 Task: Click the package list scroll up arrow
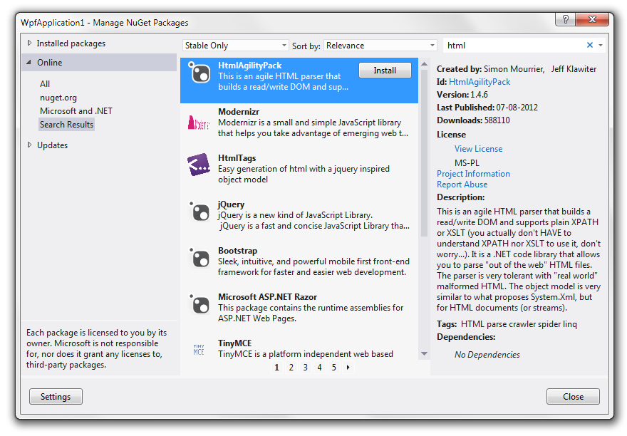424,64
